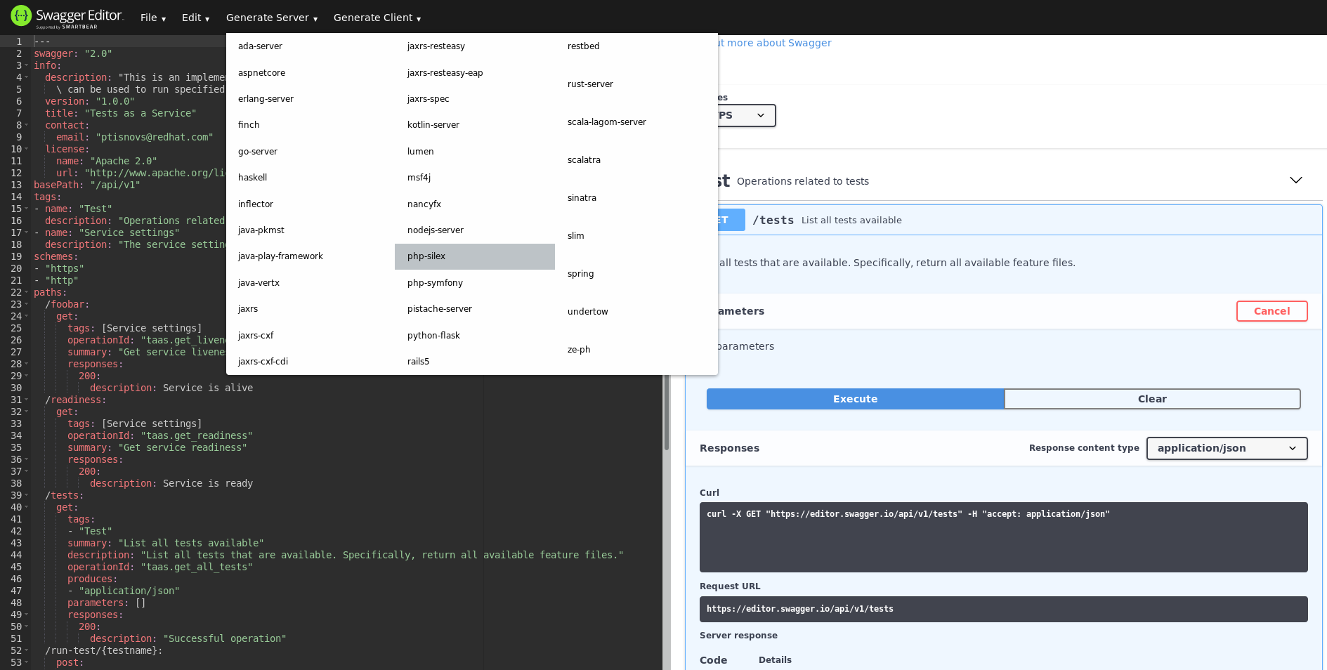Close the Generate Server menu
The image size is (1327, 670).
point(272,18)
